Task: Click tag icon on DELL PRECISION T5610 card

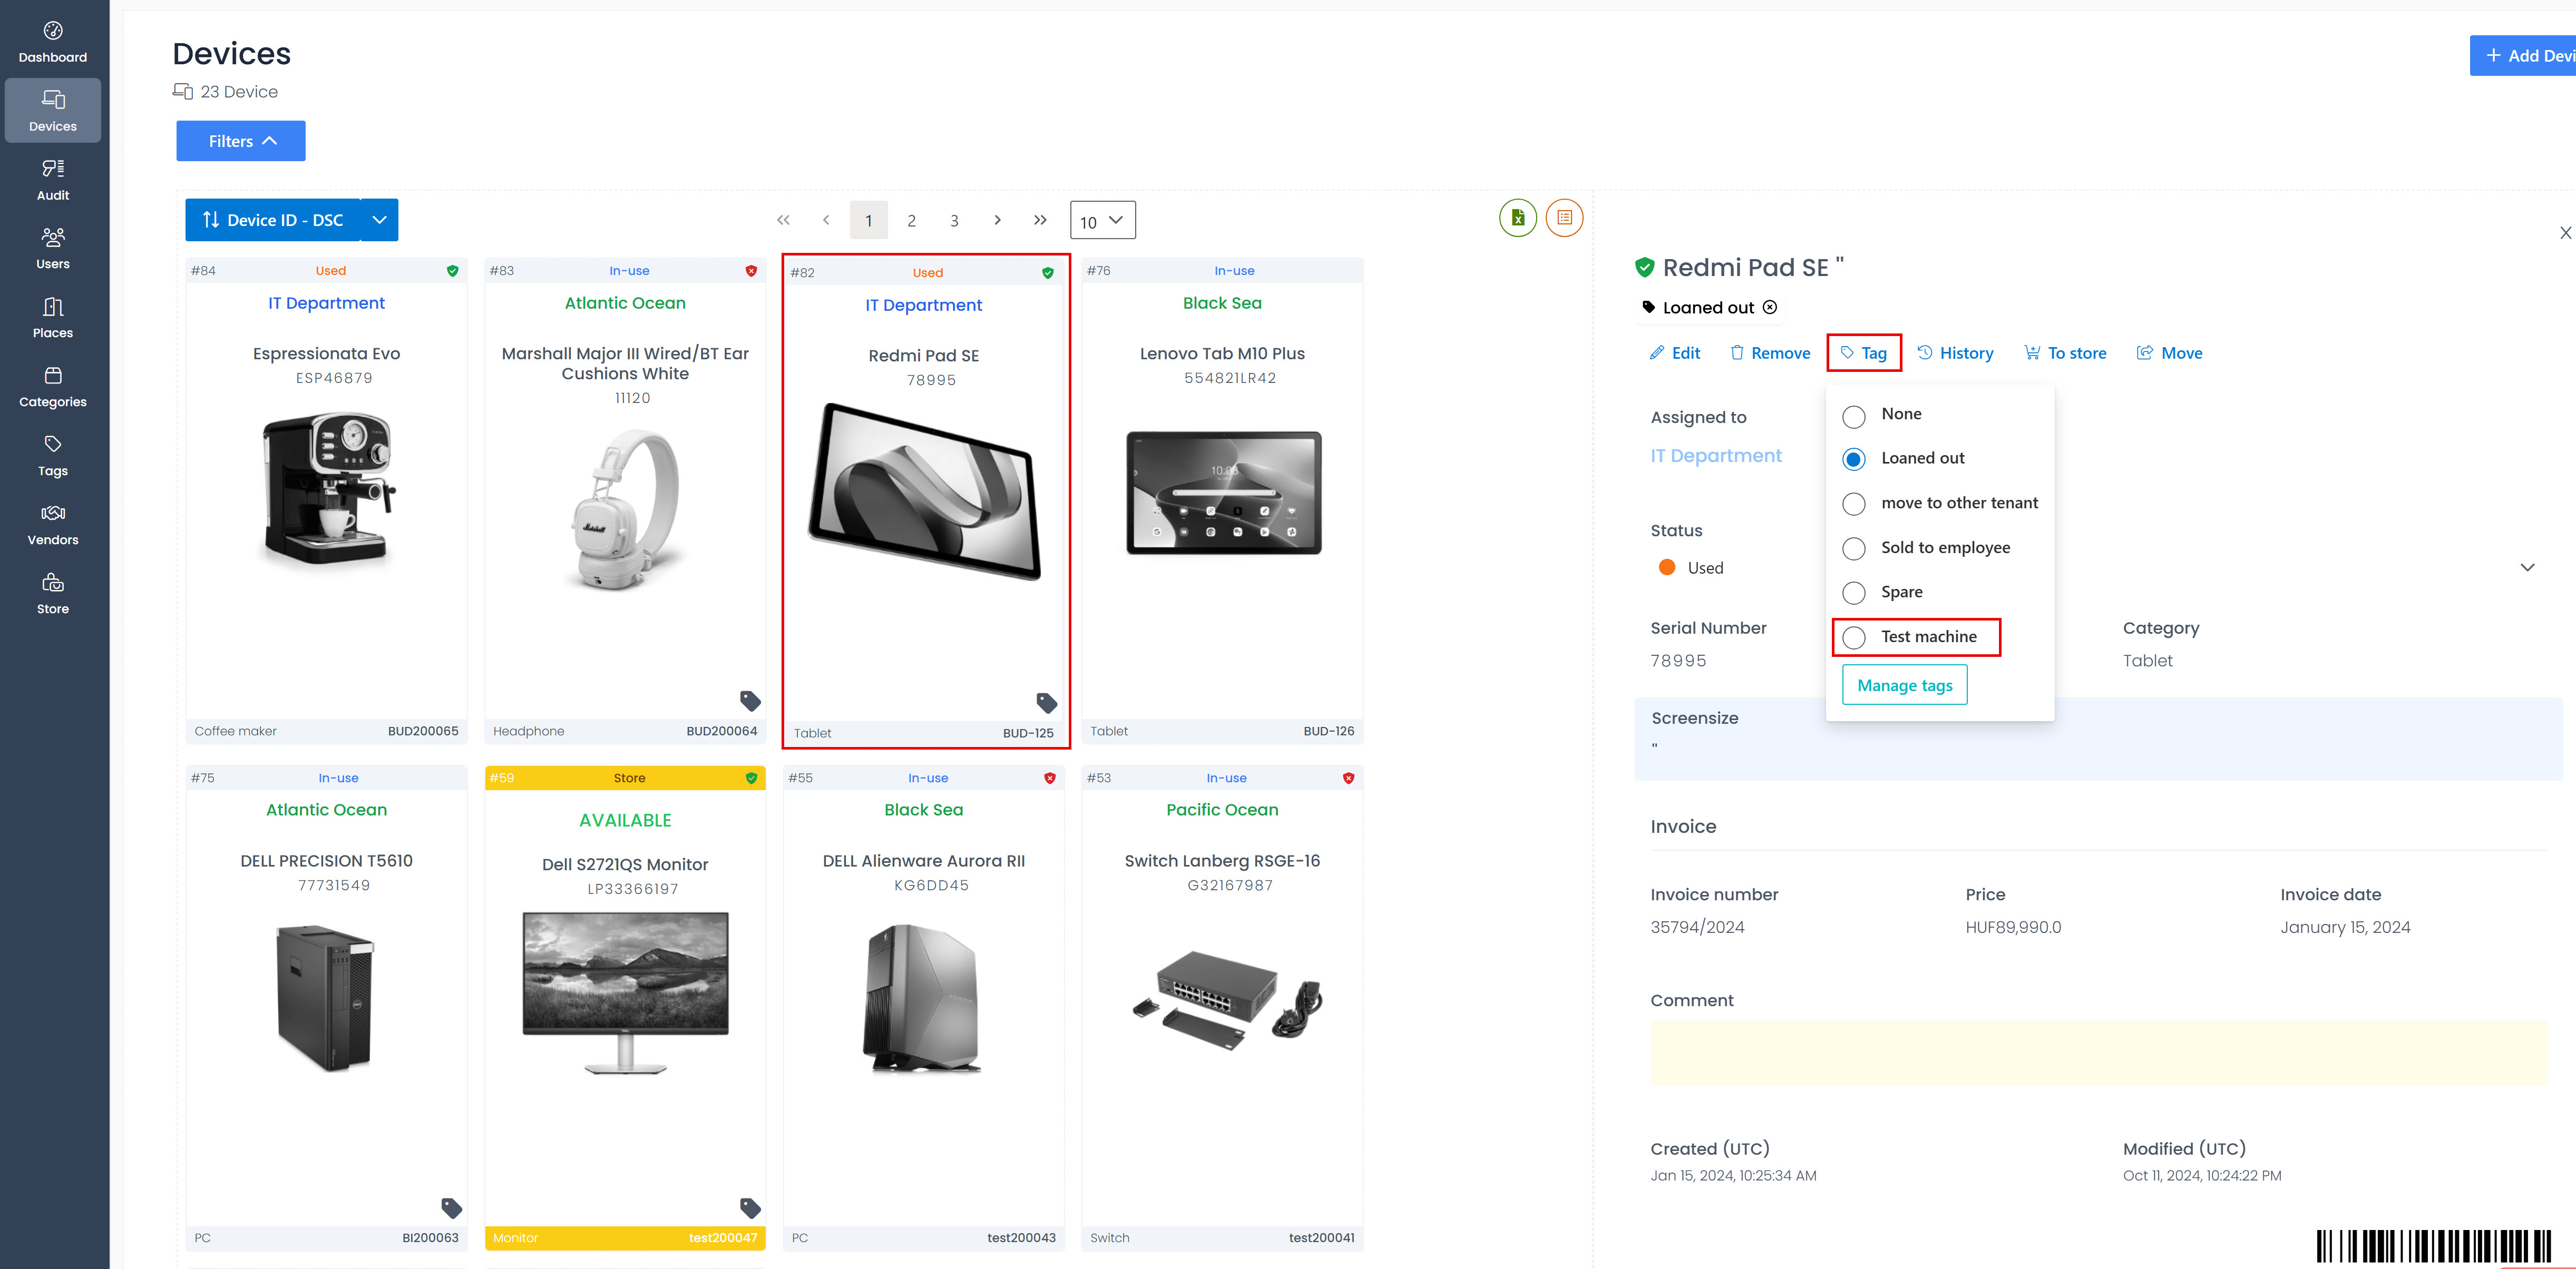Action: click(x=452, y=1207)
